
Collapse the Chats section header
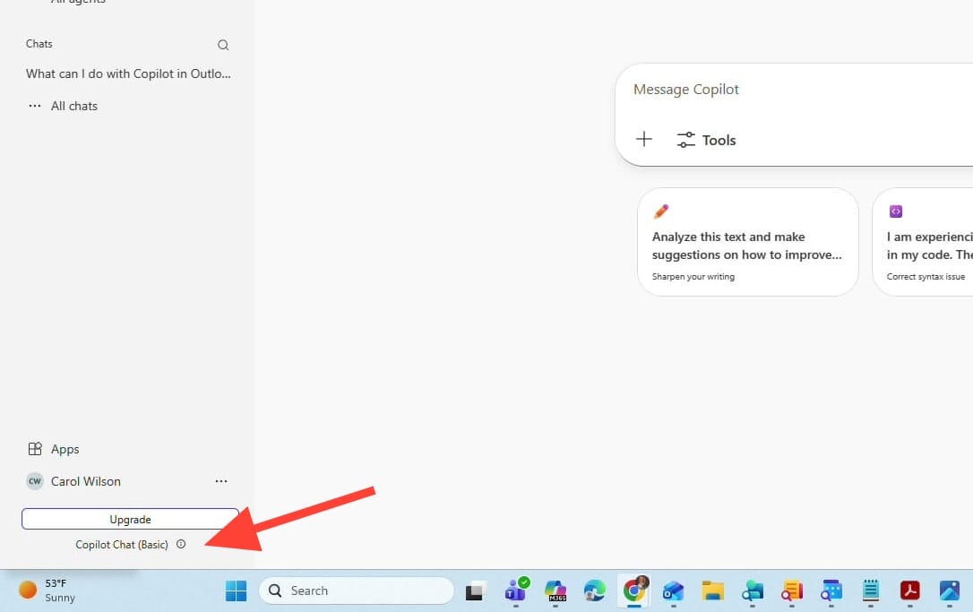[39, 44]
